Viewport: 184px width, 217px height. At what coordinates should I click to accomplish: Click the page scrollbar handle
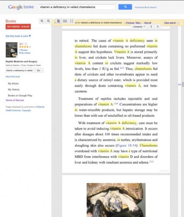[x=183, y=84]
